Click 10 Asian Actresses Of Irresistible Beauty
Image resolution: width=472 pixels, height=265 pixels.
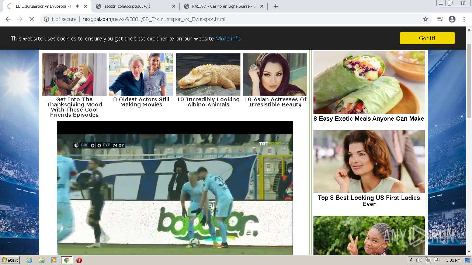pyautogui.click(x=275, y=102)
